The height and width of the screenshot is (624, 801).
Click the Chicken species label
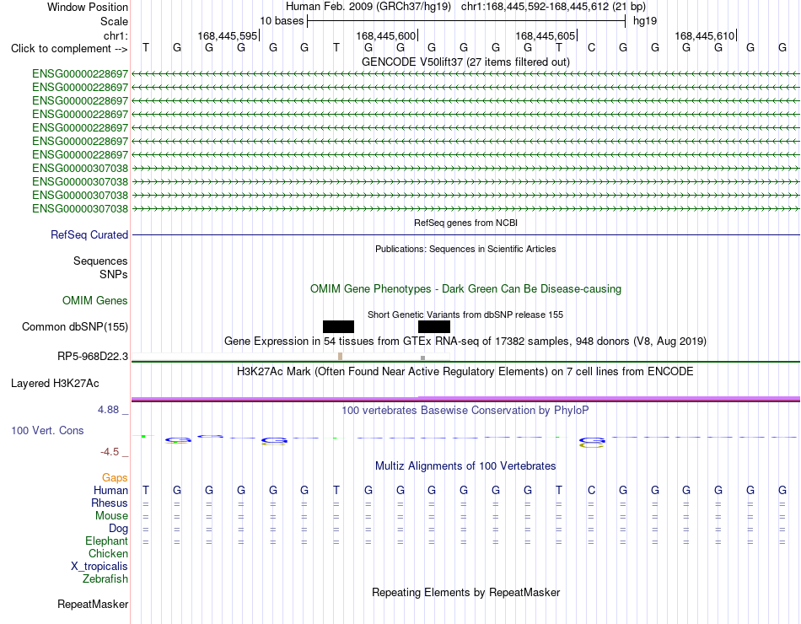tap(108, 553)
